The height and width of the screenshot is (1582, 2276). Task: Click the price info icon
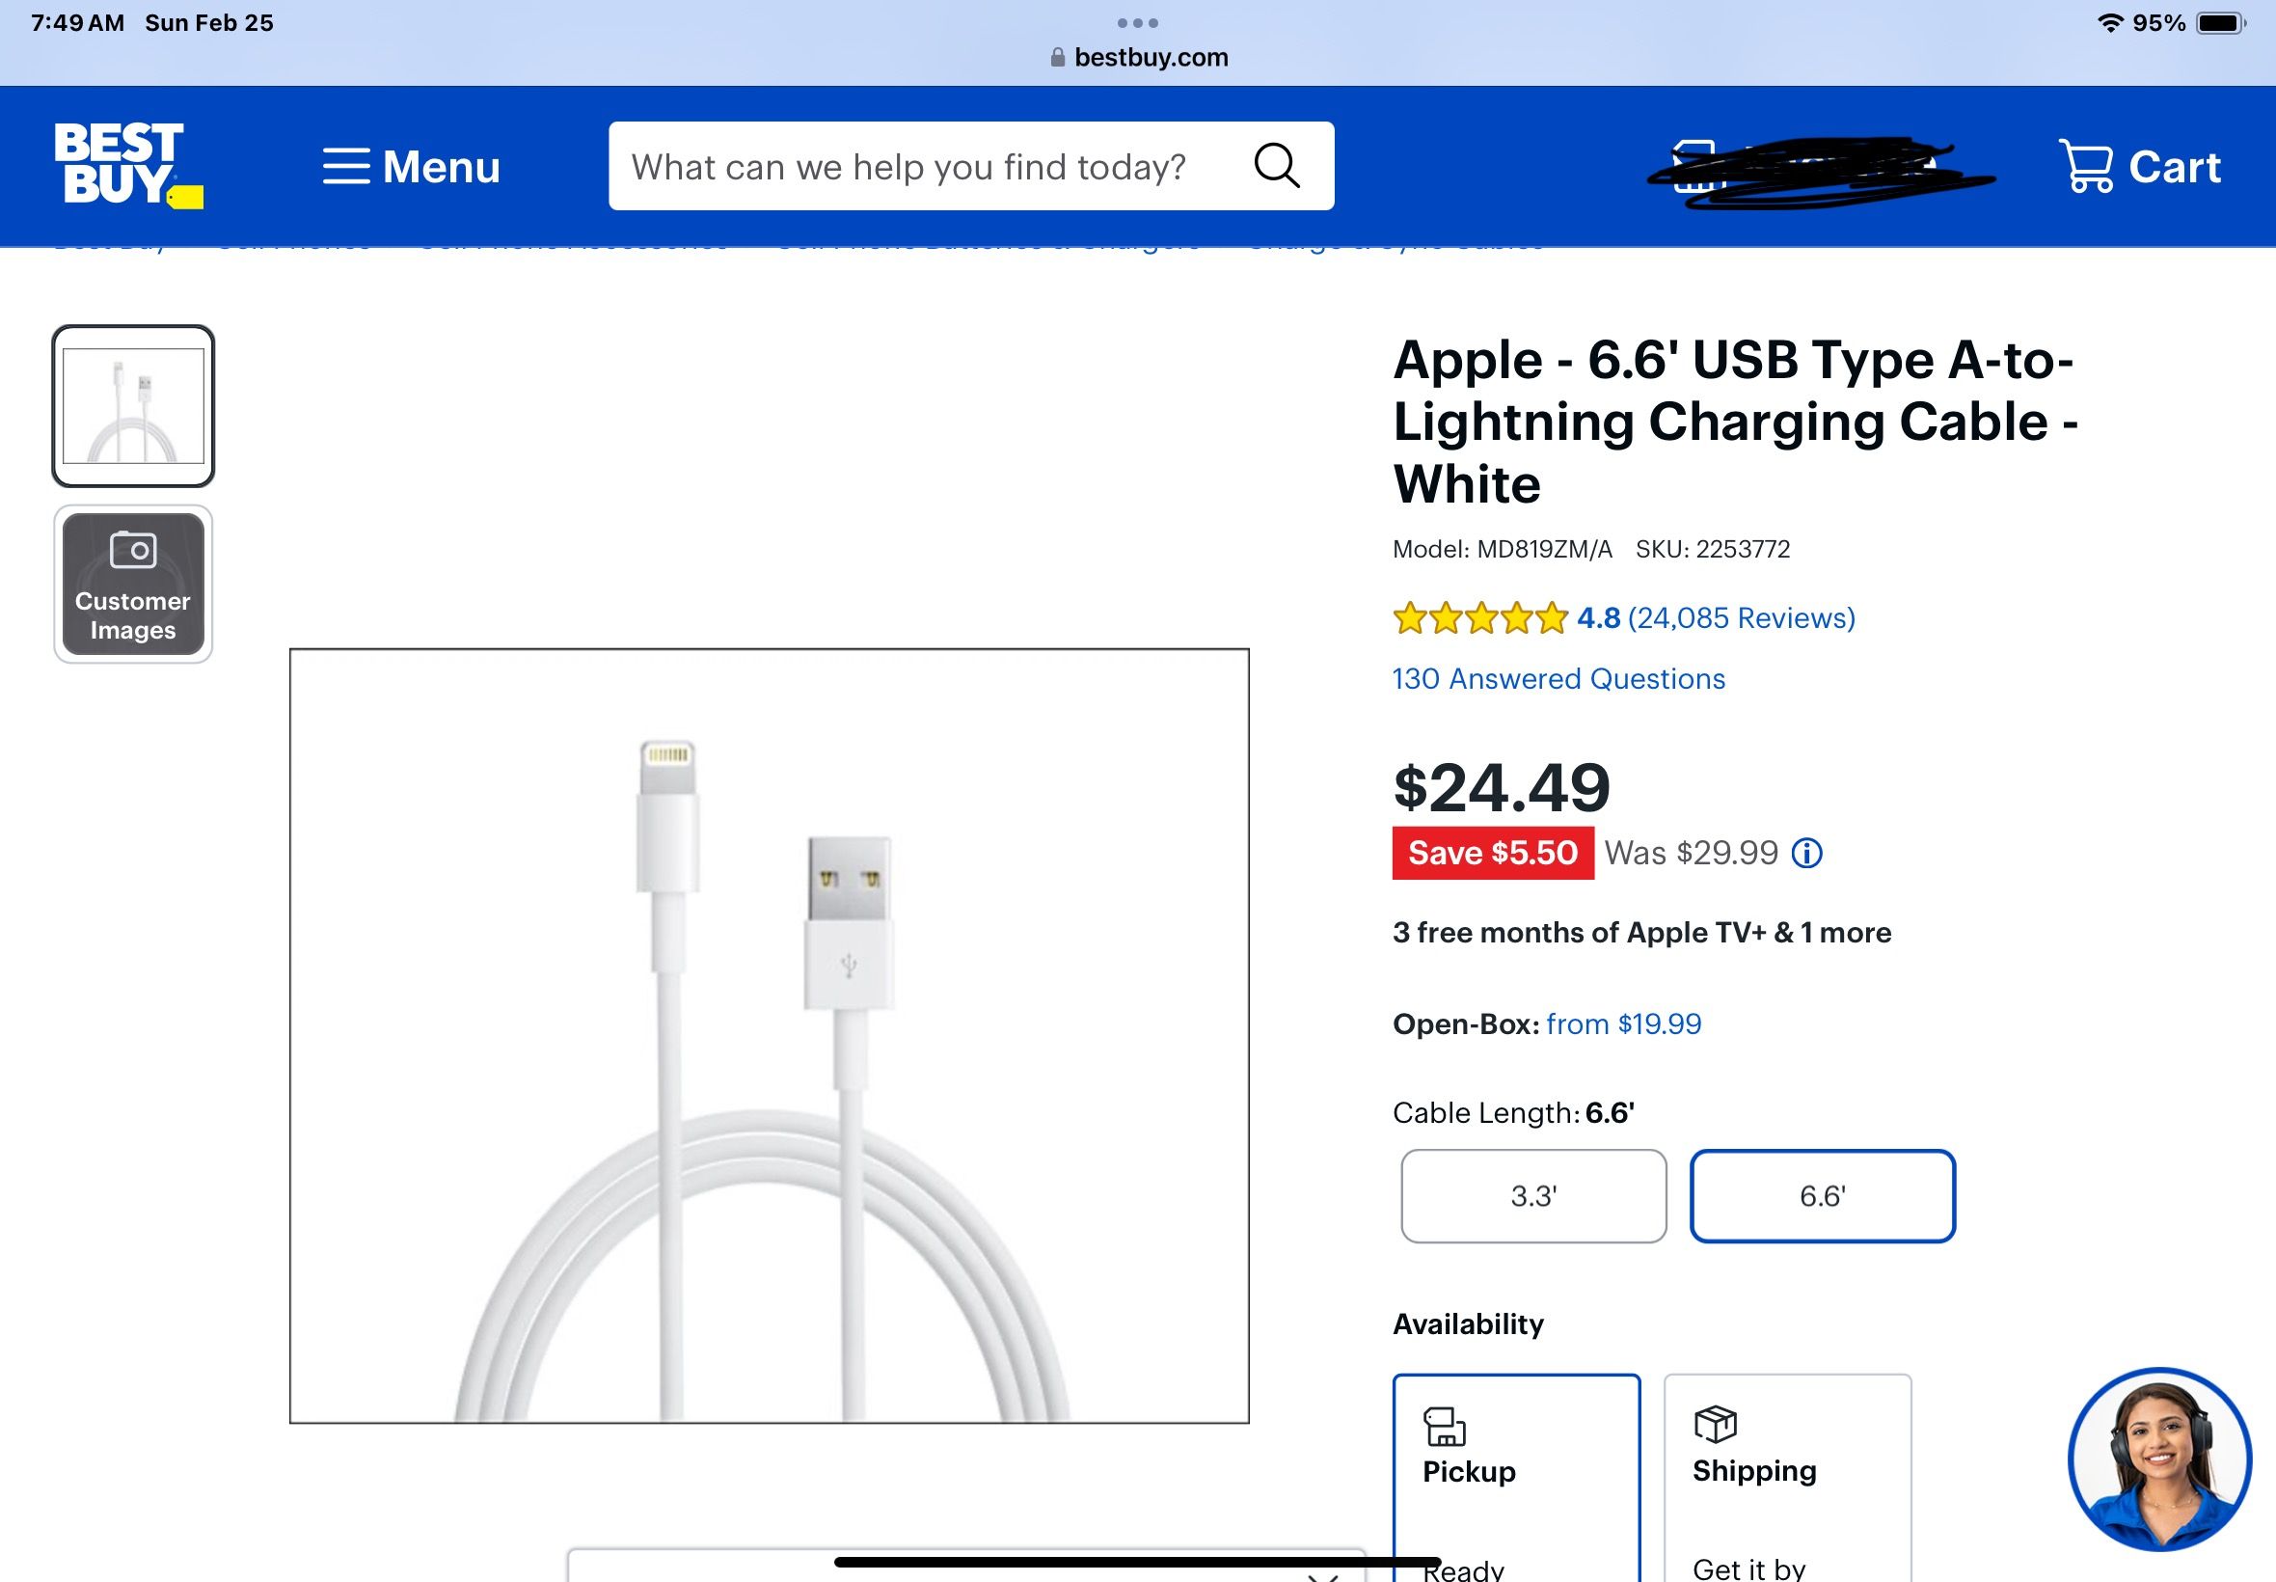click(x=1806, y=854)
